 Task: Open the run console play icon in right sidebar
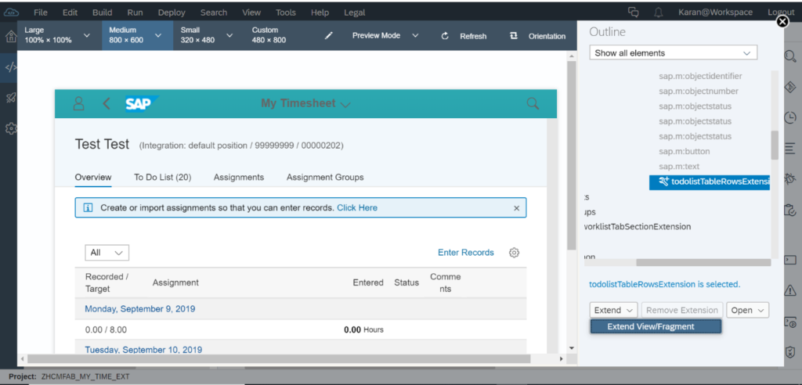[x=791, y=322]
